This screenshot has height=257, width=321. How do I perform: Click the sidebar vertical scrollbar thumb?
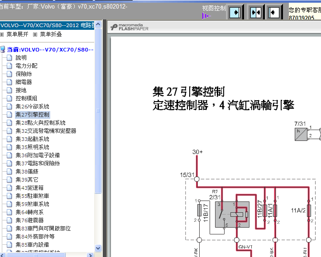[x=98, y=111]
